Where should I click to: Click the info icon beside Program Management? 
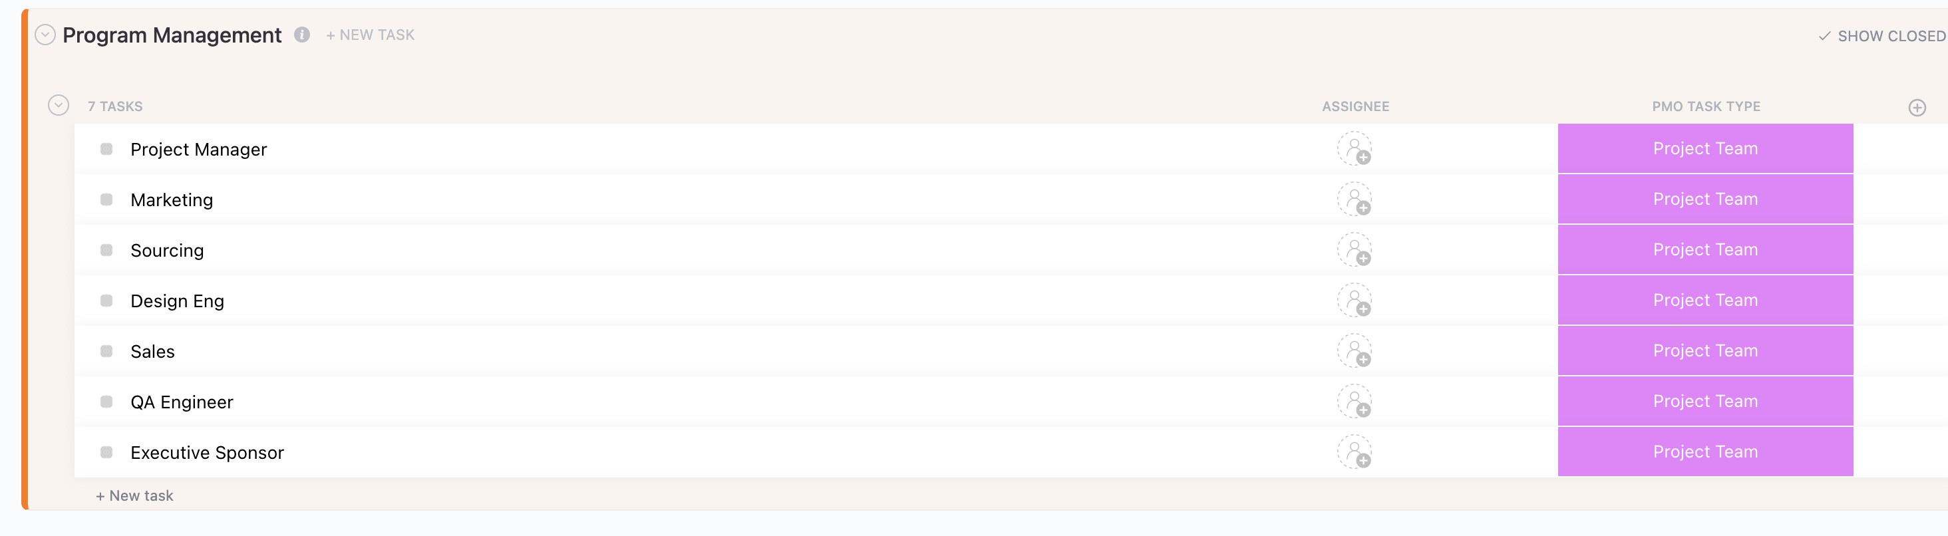point(302,35)
